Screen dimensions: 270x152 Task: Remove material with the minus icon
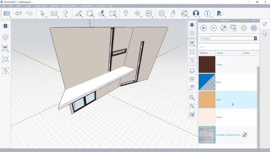click(213, 28)
